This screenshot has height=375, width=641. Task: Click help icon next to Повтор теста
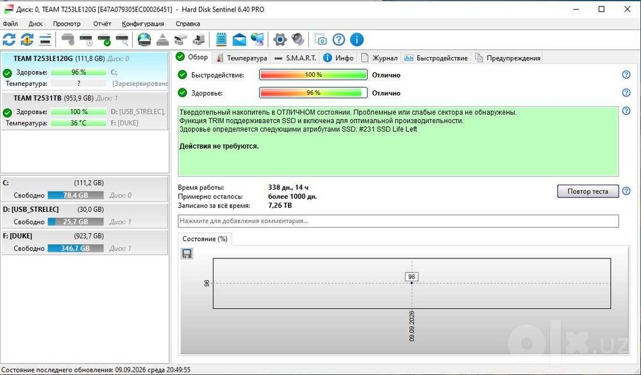626,191
